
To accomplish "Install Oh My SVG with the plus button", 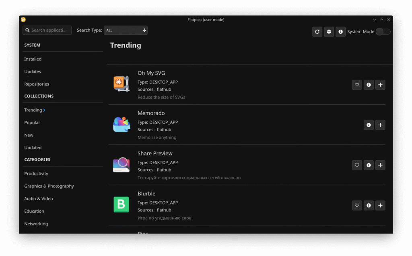I will [380, 85].
